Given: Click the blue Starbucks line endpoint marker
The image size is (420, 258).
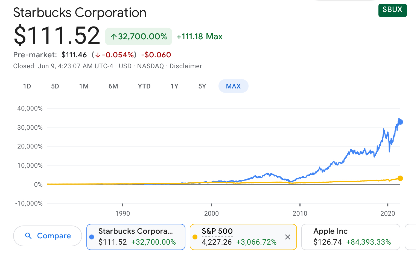Looking at the screenshot, I should pyautogui.click(x=400, y=122).
